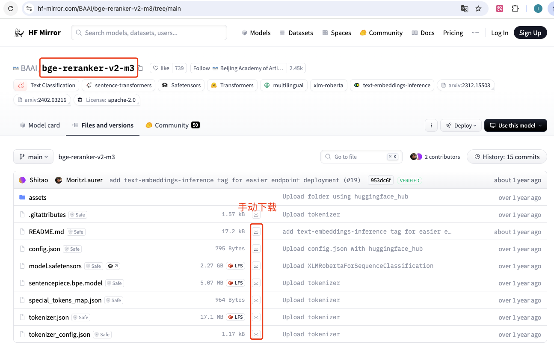This screenshot has height=347, width=554.
Task: Open the assets folder
Action: [38, 197]
